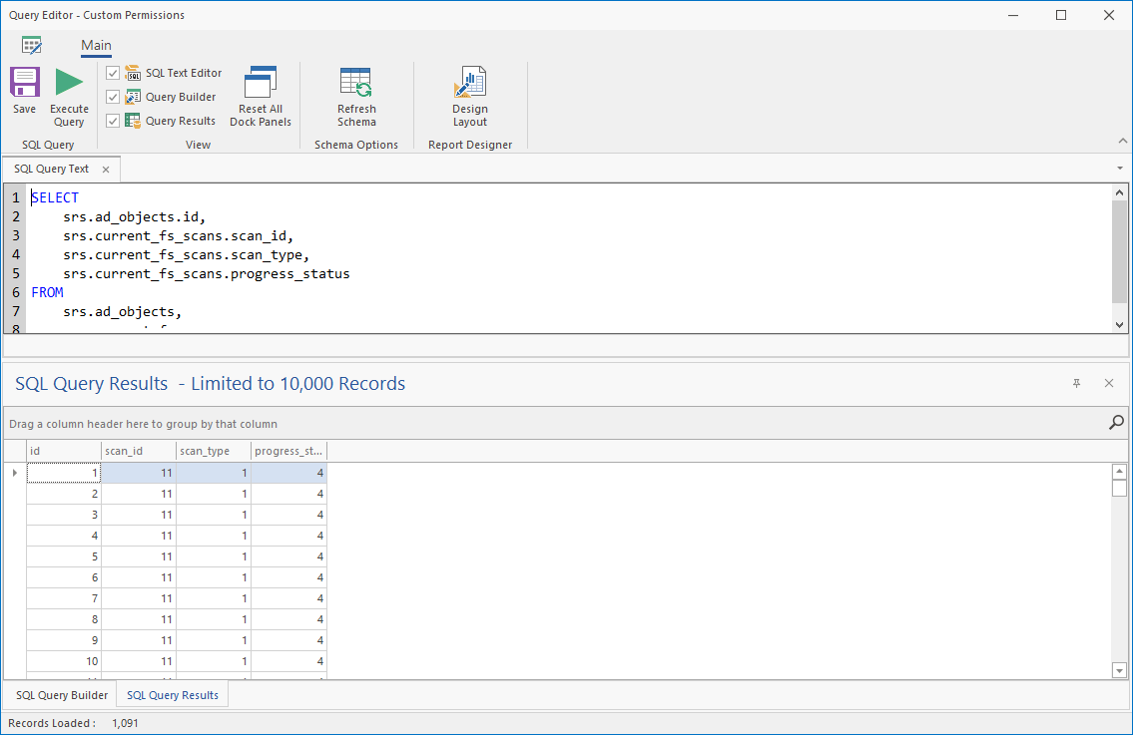Refresh the schema using ribbon icon
Image resolution: width=1133 pixels, height=735 pixels.
tap(356, 84)
